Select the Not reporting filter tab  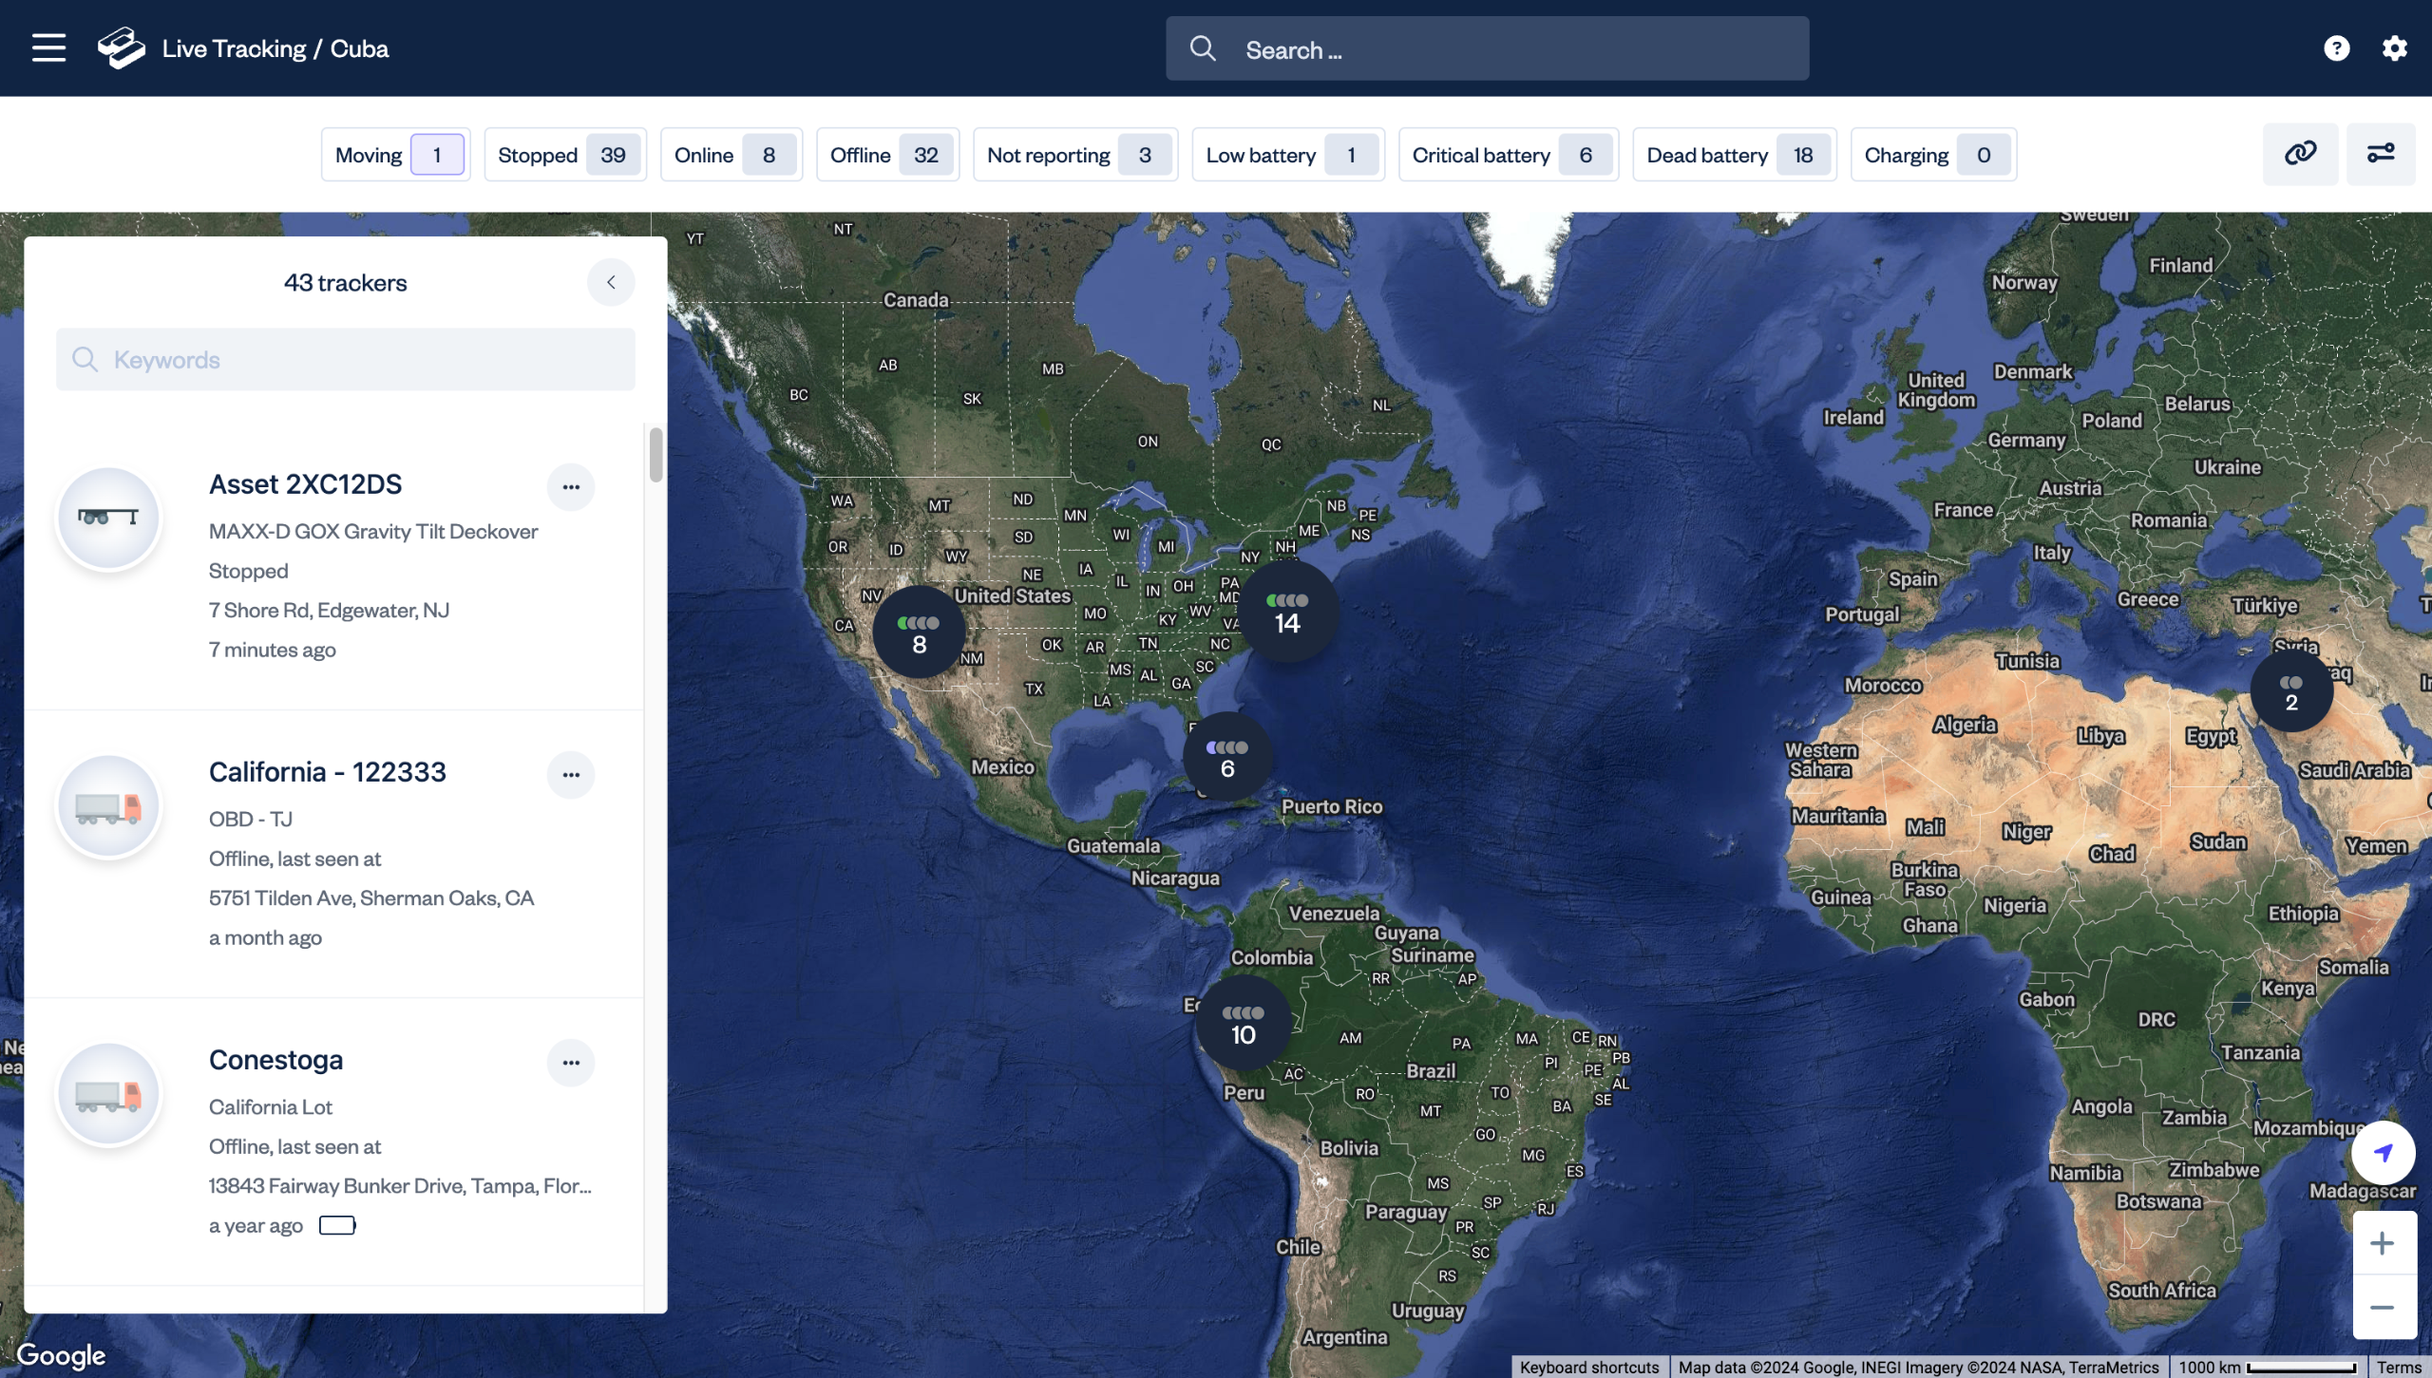pyautogui.click(x=1074, y=155)
